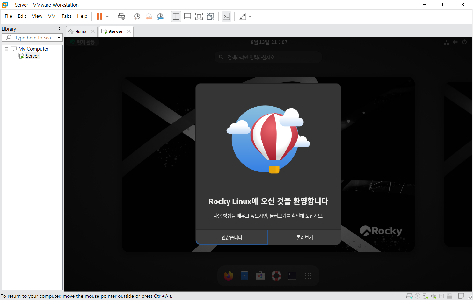Collapse the My Computer tree node

(6, 49)
